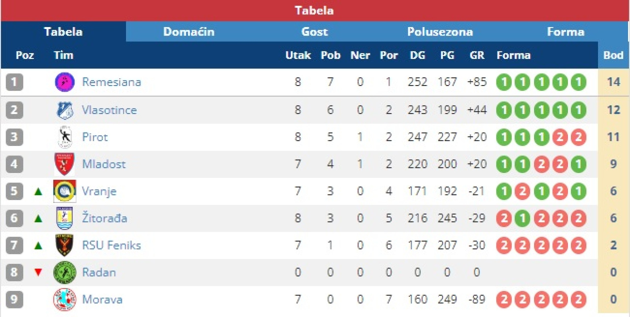
Task: Click the Vranje club logo
Action: coord(64,191)
